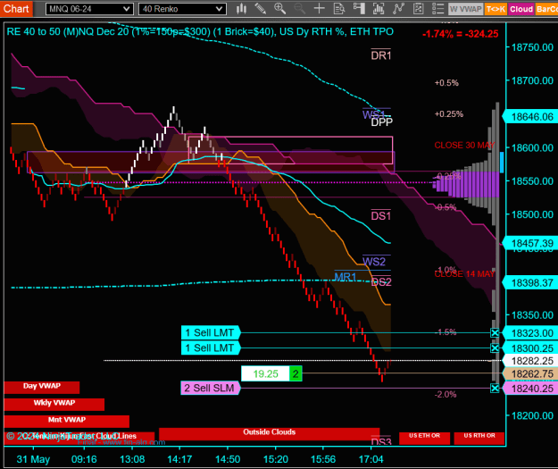Viewport: 558px width, 469px height.
Task: Click the +0.5% level label
Action: pos(446,82)
